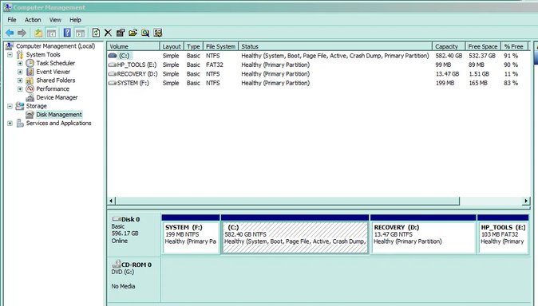Screen dimensions: 538x306
Task: Open the Properties toolbar icon
Action: pyautogui.click(x=121, y=33)
